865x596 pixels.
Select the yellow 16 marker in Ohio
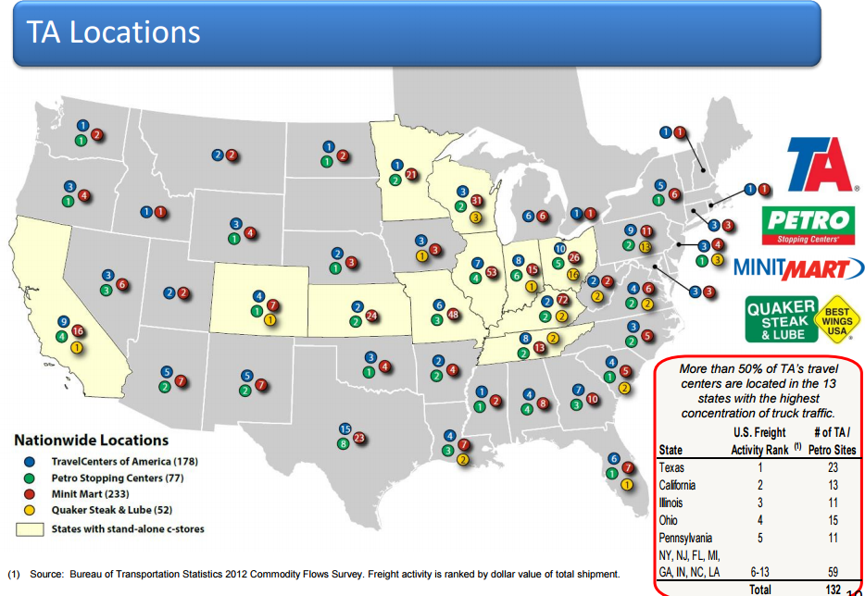(x=573, y=274)
